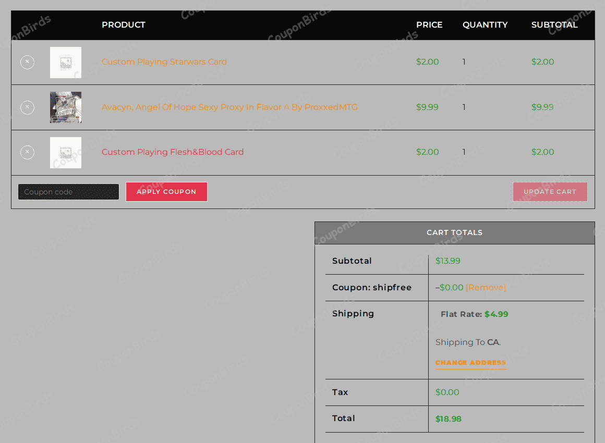Image resolution: width=605 pixels, height=443 pixels.
Task: Open Custom Playing Flesh&Blood Card product link
Action: point(173,152)
